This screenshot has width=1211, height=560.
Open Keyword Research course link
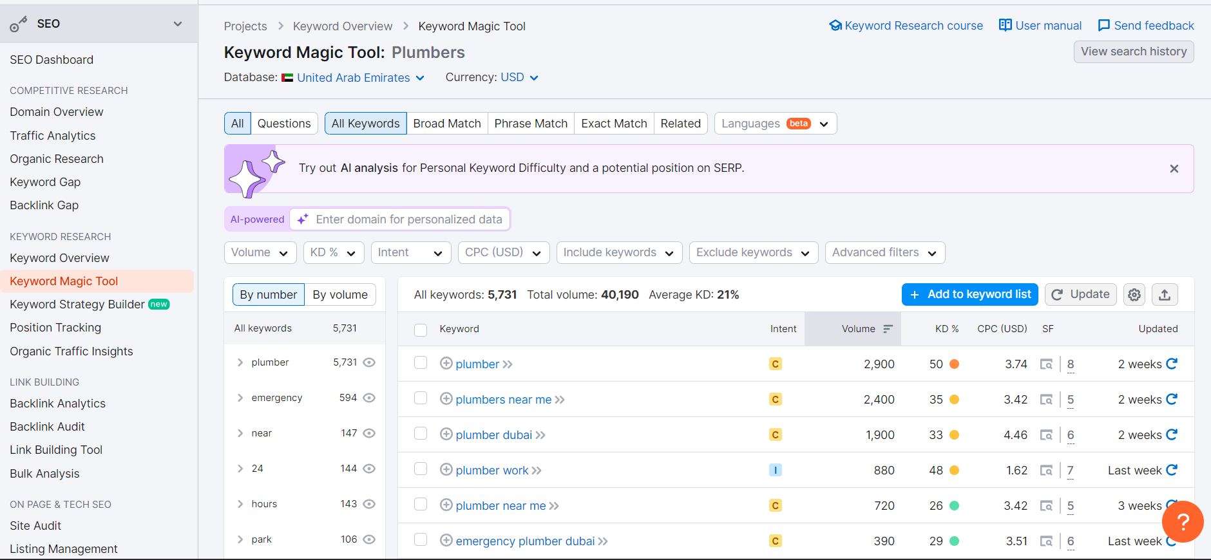[906, 26]
